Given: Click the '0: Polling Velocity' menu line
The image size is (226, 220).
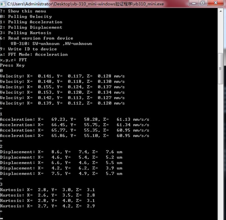Looking at the screenshot, I should (26, 17).
